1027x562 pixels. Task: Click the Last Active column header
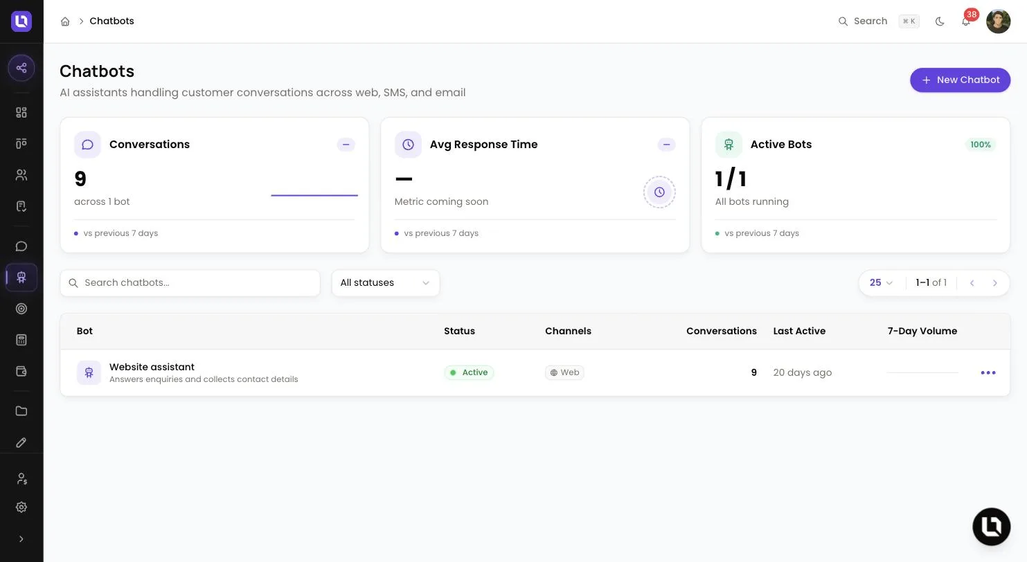[x=799, y=331]
